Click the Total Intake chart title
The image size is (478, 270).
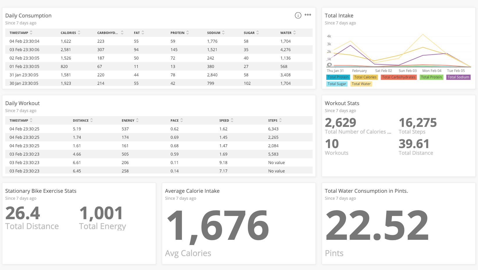339,16
